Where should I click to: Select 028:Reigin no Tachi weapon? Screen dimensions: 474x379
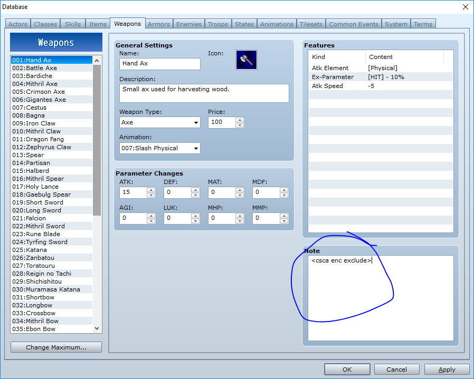click(x=51, y=274)
